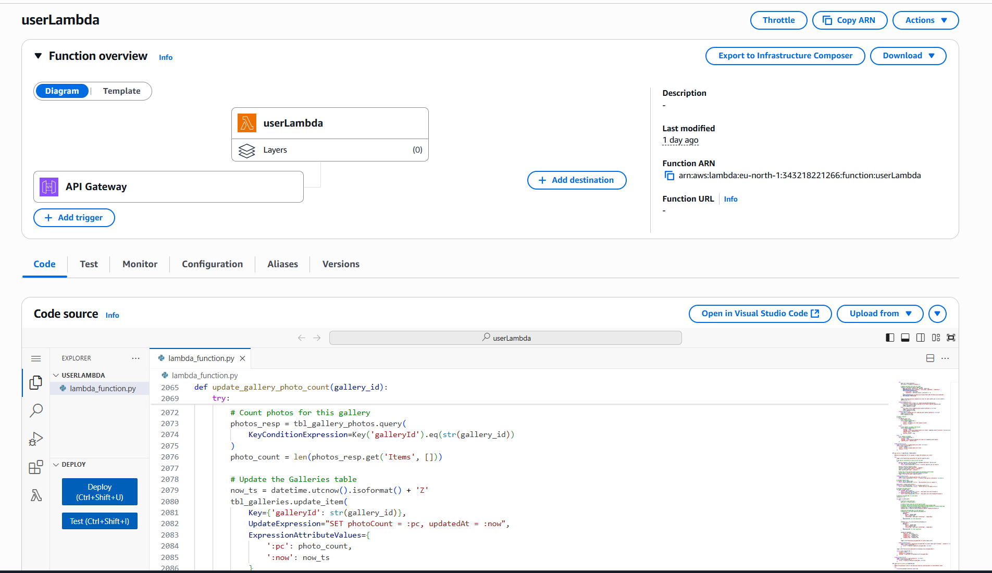Click the split editor icon in tab bar
The height and width of the screenshot is (573, 992).
coord(930,358)
